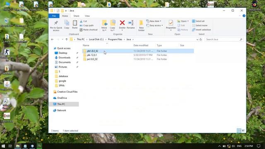Switch to the View ribbon tab
Viewport: 265px width, 149px height.
[87, 16]
